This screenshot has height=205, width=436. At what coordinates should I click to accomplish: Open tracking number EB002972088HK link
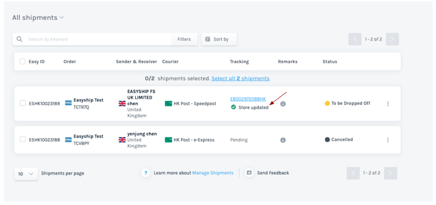[x=248, y=99]
